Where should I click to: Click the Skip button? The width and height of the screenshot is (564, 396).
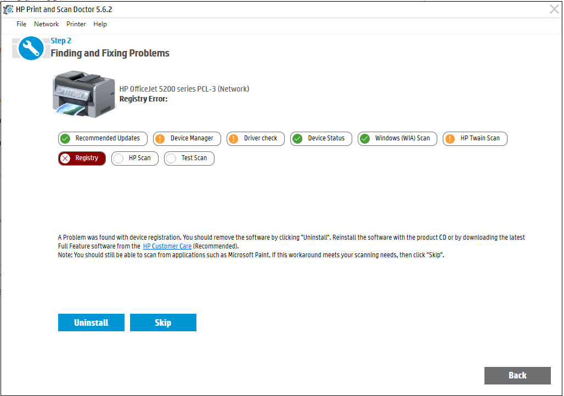pyautogui.click(x=163, y=323)
